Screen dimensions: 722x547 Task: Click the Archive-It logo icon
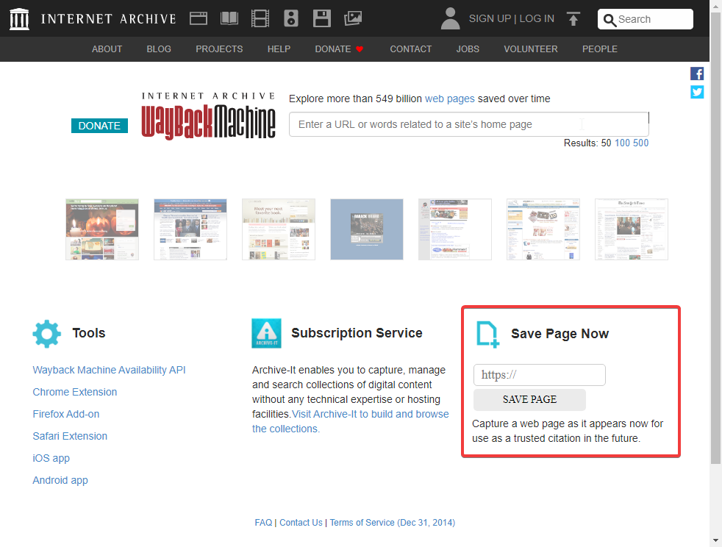tap(265, 333)
